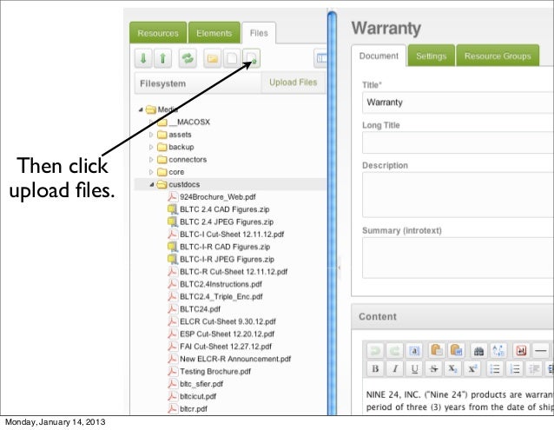
Task: Toggle italic formatting
Action: coord(394,369)
